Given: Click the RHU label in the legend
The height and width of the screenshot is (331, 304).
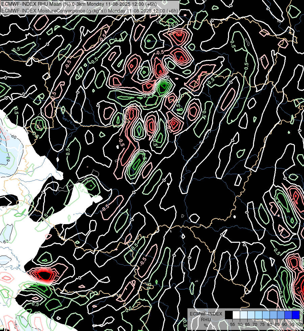Looking at the screenshot, I should (206, 320).
